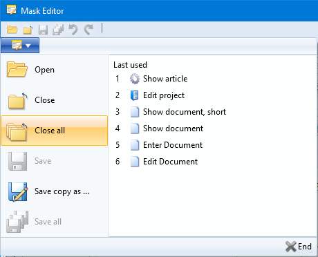Click the open folder toolbar icon
This screenshot has height=257, width=318.
coord(12,30)
